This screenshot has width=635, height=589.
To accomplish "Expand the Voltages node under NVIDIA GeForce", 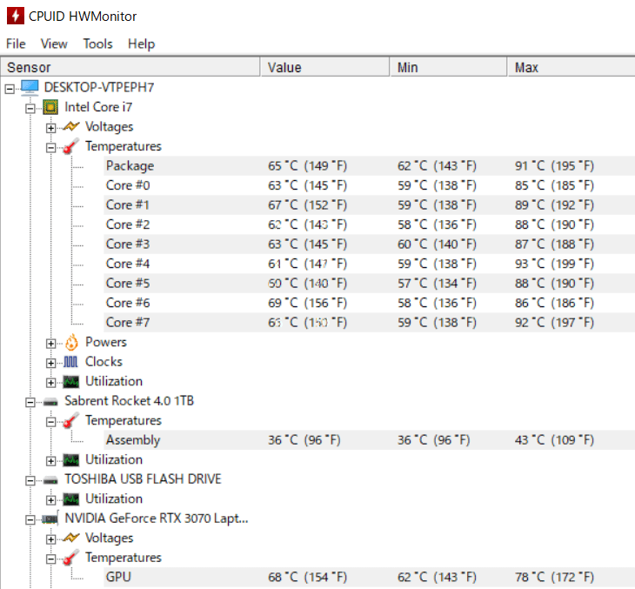I will coord(50,539).
